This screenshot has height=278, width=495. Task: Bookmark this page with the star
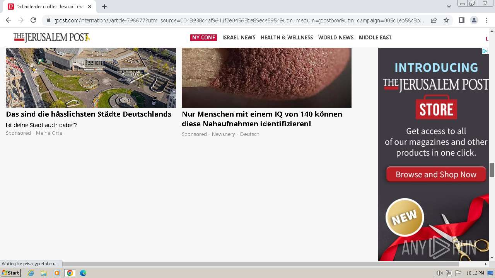(x=446, y=20)
